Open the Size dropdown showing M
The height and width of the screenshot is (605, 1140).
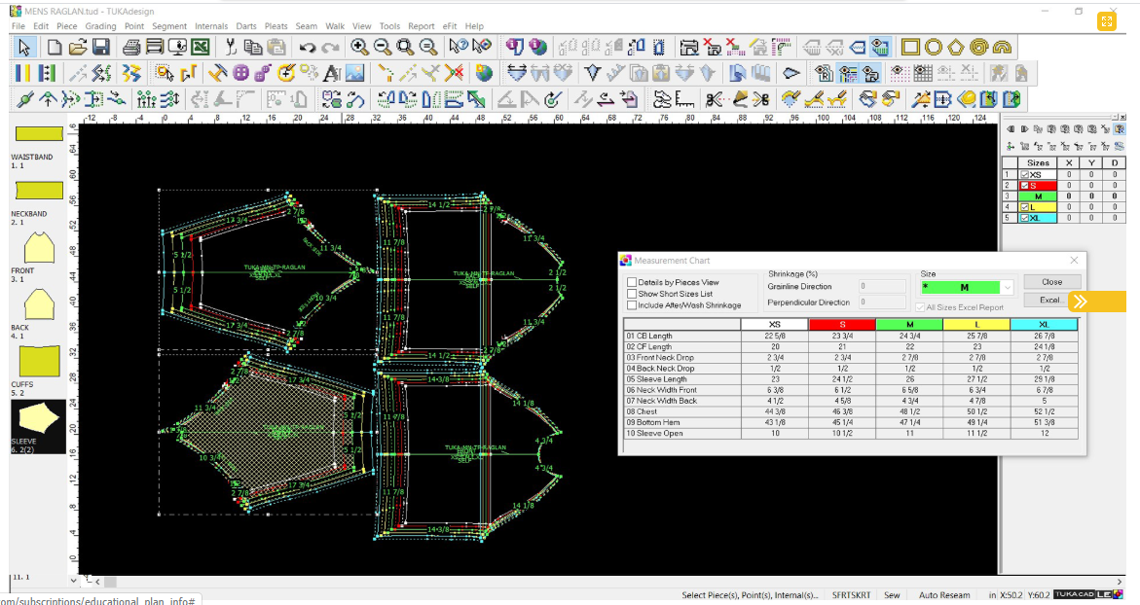(x=1007, y=287)
